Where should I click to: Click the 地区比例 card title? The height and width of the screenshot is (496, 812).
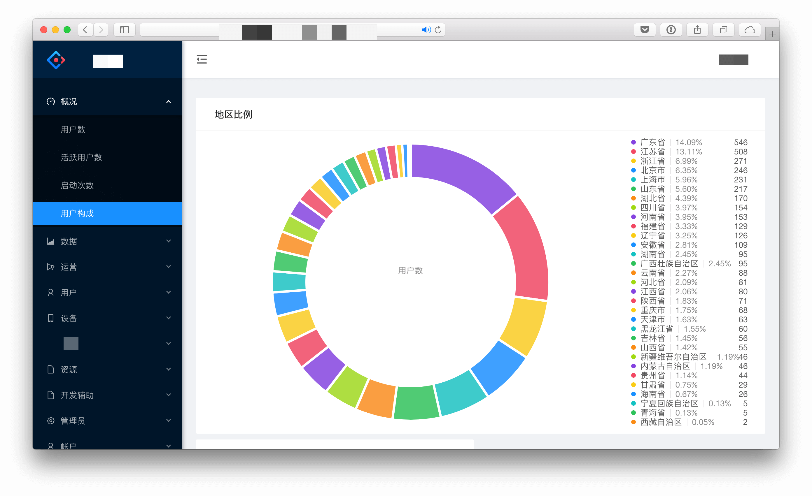pyautogui.click(x=233, y=115)
